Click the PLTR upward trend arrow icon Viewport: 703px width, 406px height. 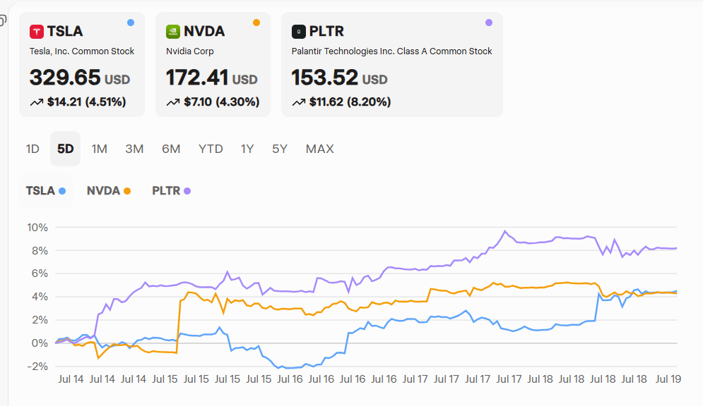click(299, 102)
